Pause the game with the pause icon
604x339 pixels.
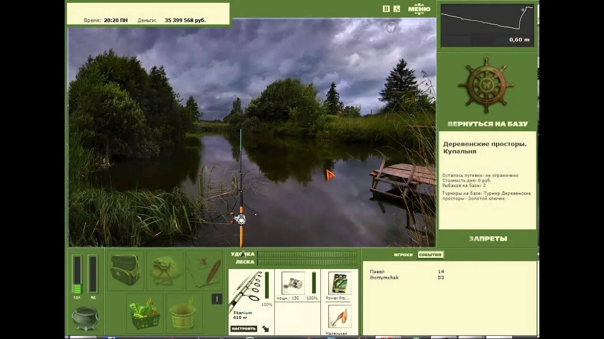(386, 8)
